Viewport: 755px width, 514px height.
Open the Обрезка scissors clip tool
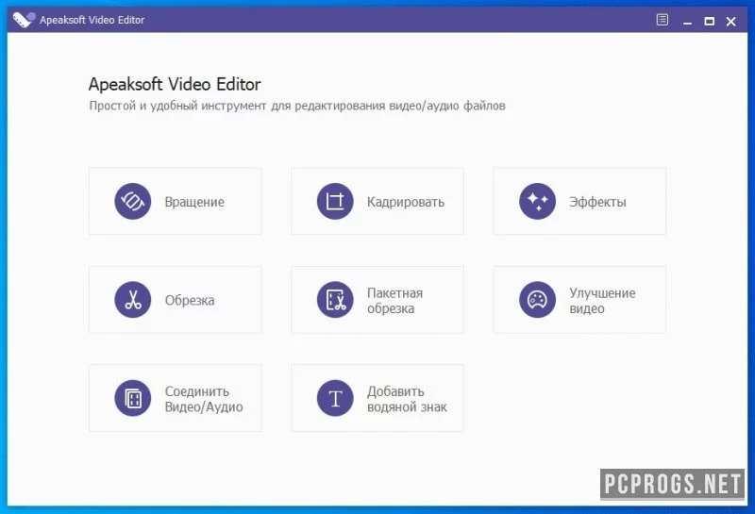coord(175,299)
